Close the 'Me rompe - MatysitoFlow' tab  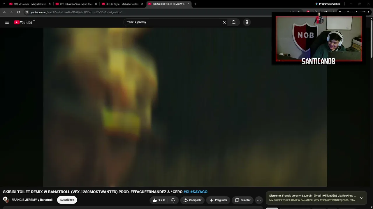[50, 4]
